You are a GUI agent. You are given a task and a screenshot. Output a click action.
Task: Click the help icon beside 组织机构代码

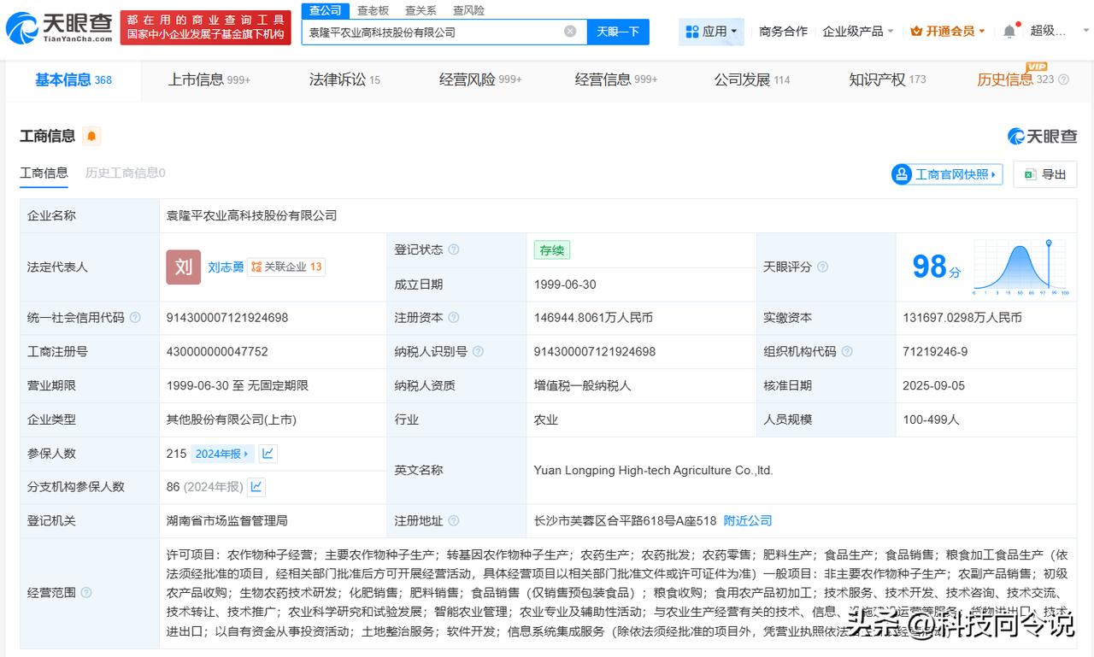(x=846, y=351)
